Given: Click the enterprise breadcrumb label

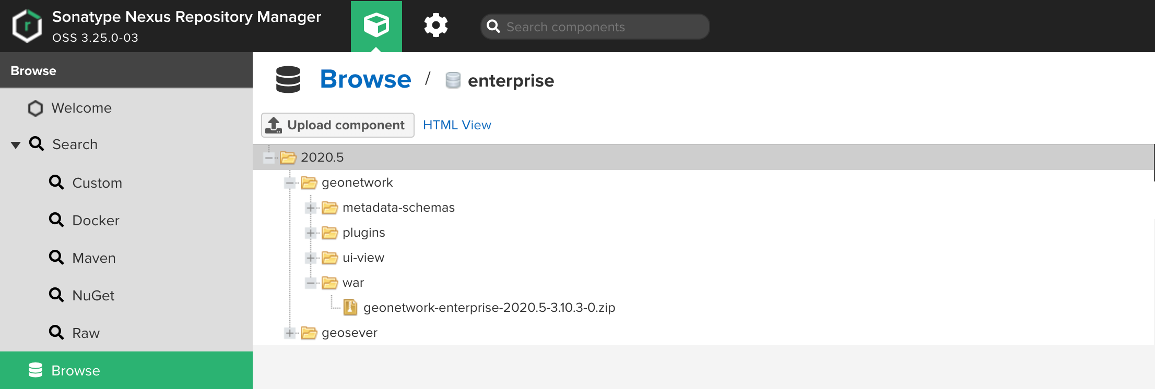Looking at the screenshot, I should pyautogui.click(x=511, y=81).
